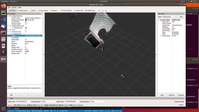Collapse the Current View node
Viewport: 199px width, 112px height.
tap(159, 20)
